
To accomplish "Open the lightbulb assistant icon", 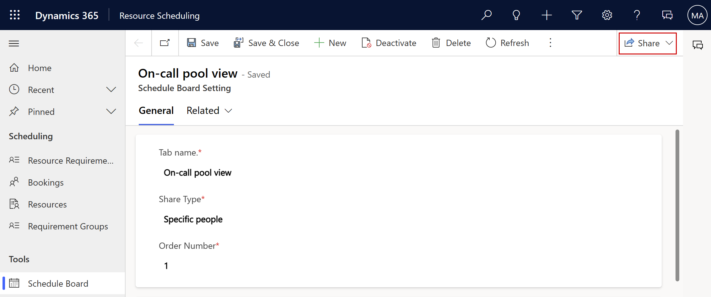I will pos(516,15).
